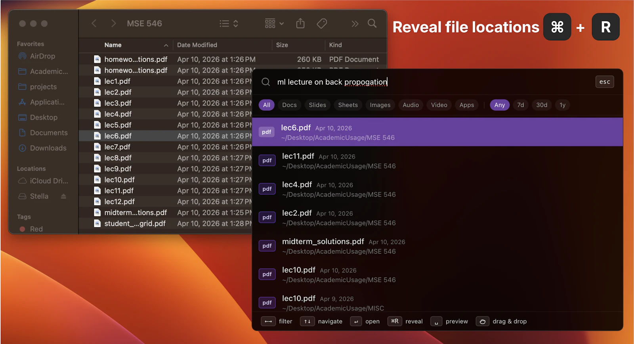Click pdf badge for lec4.pdf result

pos(267,189)
